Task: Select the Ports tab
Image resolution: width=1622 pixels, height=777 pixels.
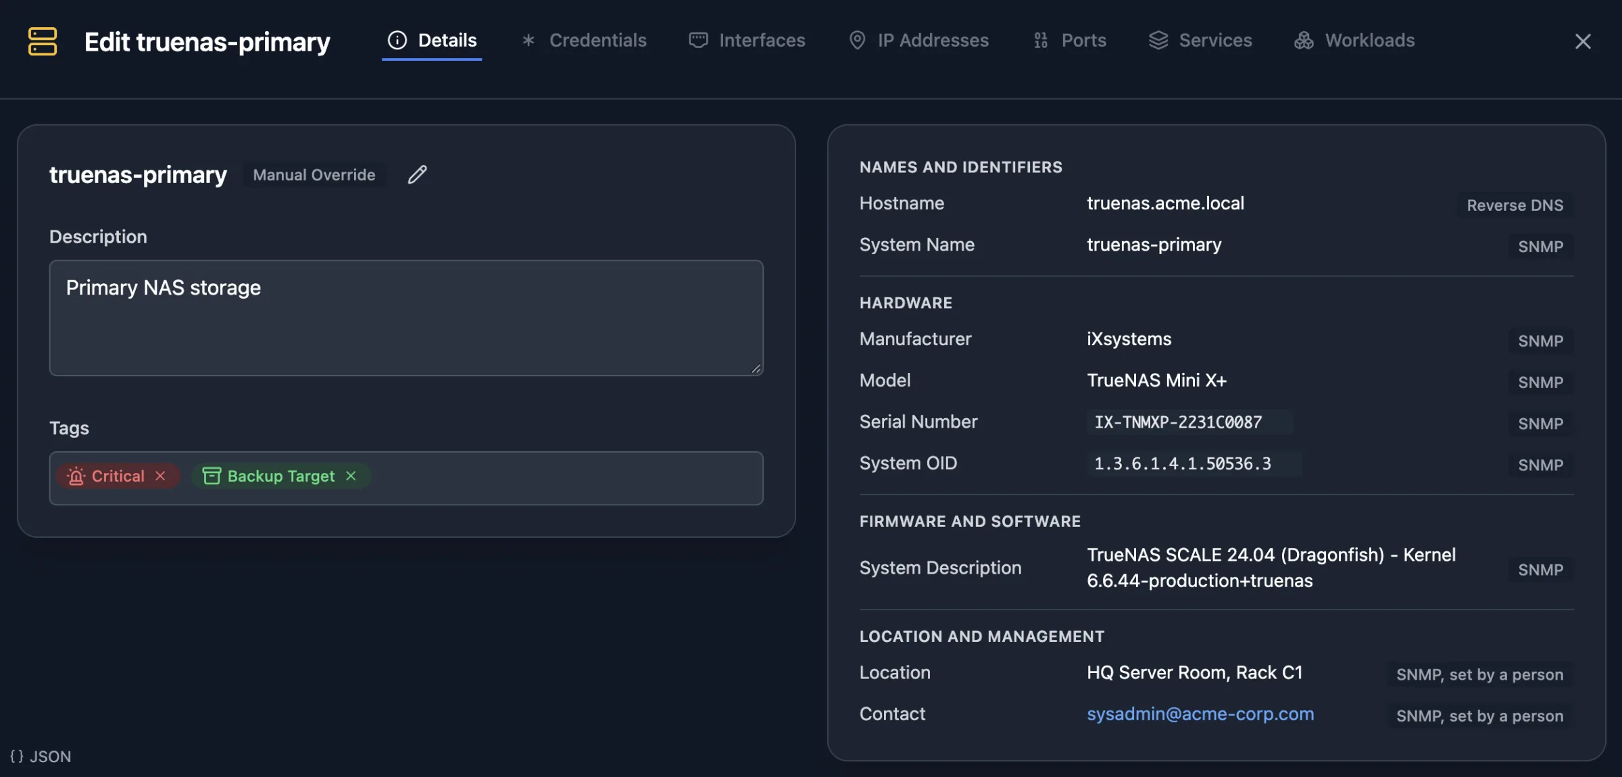Action: point(1069,41)
